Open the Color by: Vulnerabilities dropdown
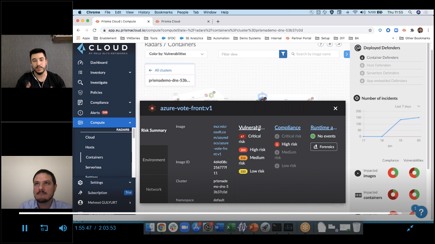This screenshot has width=435, height=244. pos(176,54)
